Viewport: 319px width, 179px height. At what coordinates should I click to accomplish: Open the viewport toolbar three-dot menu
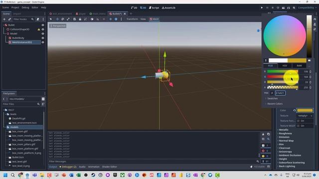click(x=121, y=19)
